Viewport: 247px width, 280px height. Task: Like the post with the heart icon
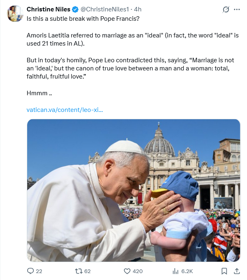click(x=126, y=271)
